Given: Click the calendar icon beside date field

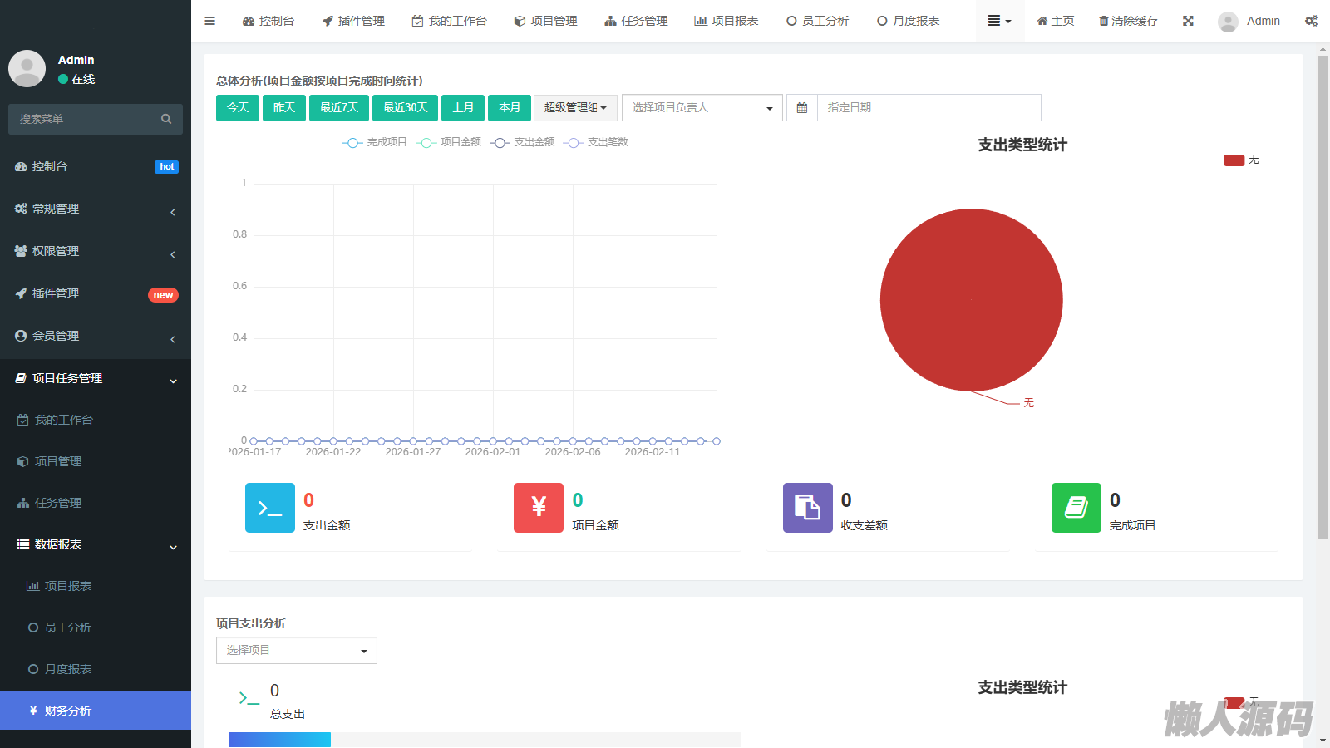Looking at the screenshot, I should click(x=802, y=108).
